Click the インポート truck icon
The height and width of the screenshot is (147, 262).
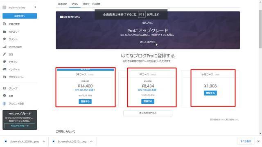point(5,69)
